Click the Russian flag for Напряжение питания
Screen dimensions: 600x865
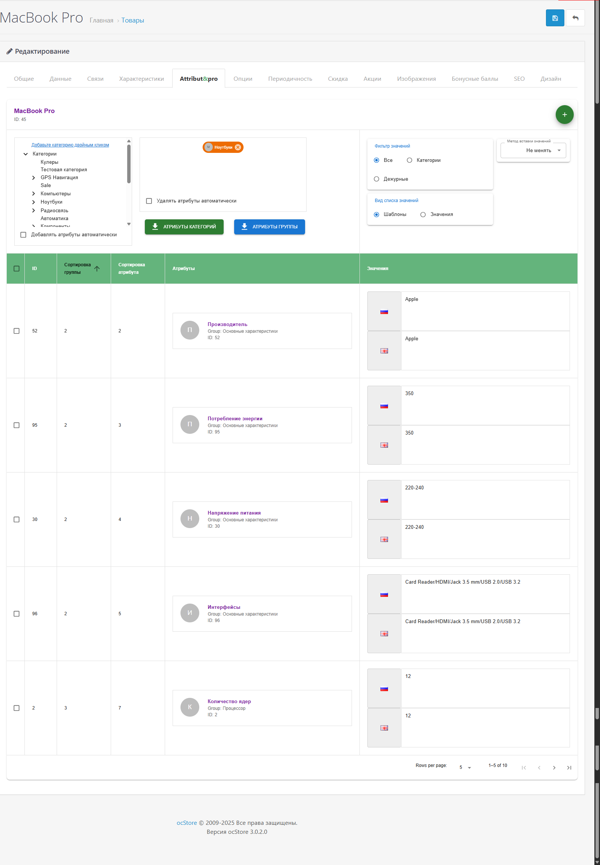coord(384,500)
